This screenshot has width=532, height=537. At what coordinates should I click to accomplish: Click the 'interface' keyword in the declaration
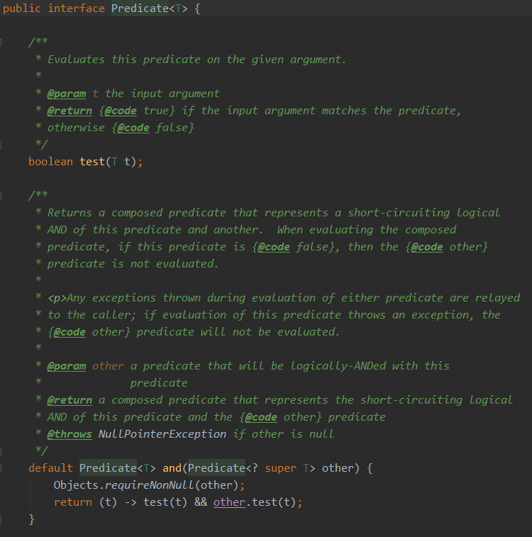click(x=76, y=9)
